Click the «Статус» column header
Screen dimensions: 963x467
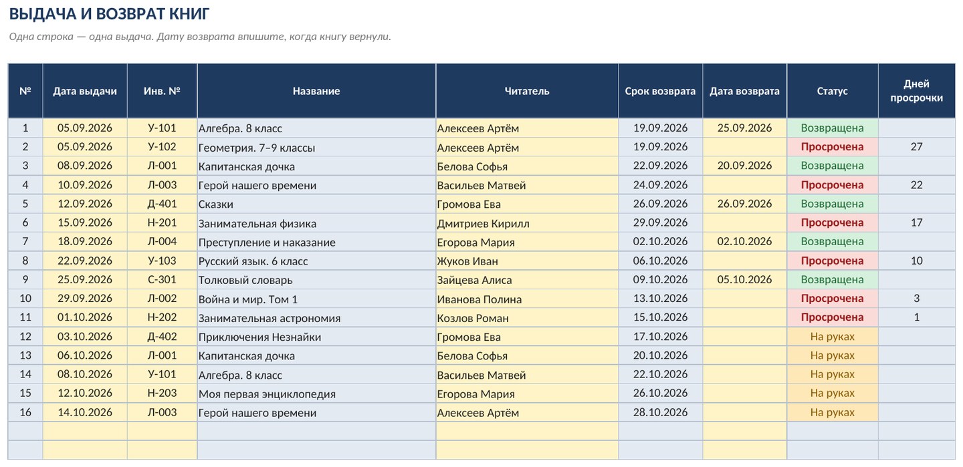[x=833, y=91]
